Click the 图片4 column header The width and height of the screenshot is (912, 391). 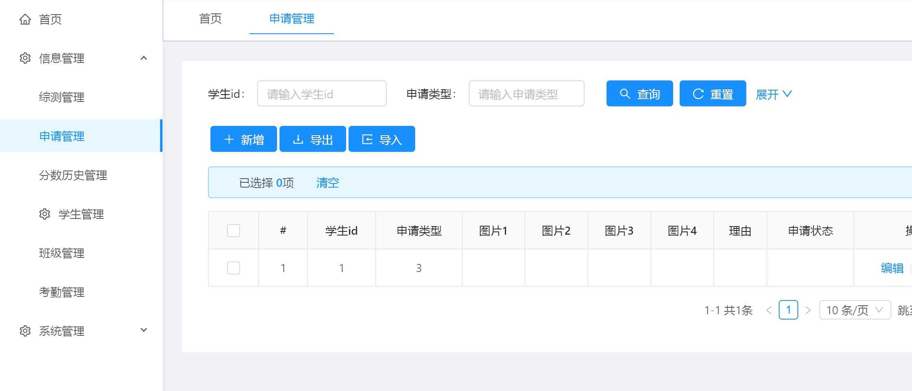click(682, 231)
